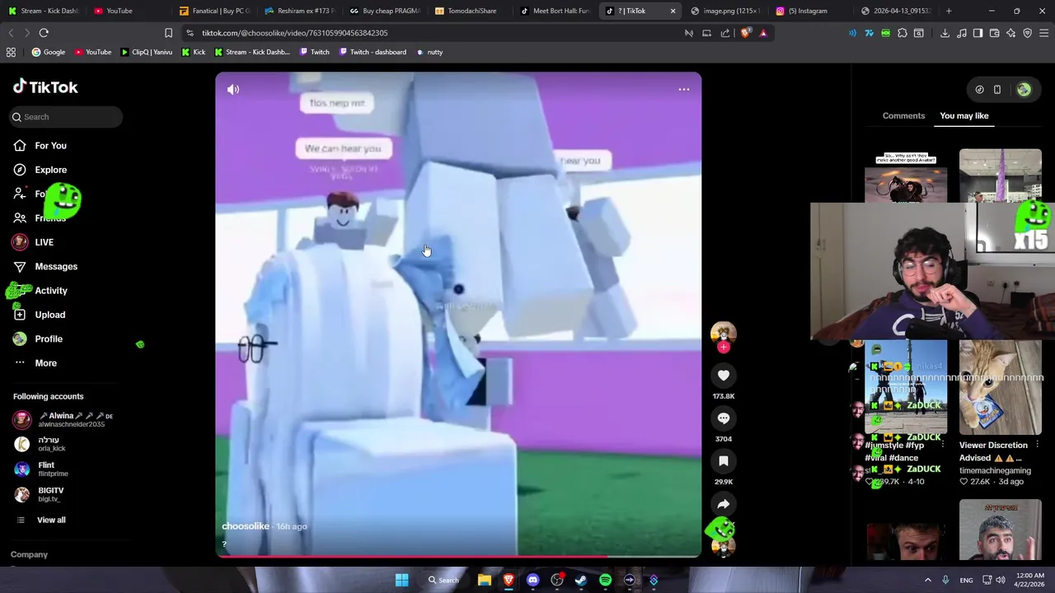Open the timemachinegaming channel name
Screen dimensions: 1055x593
[x=994, y=470]
